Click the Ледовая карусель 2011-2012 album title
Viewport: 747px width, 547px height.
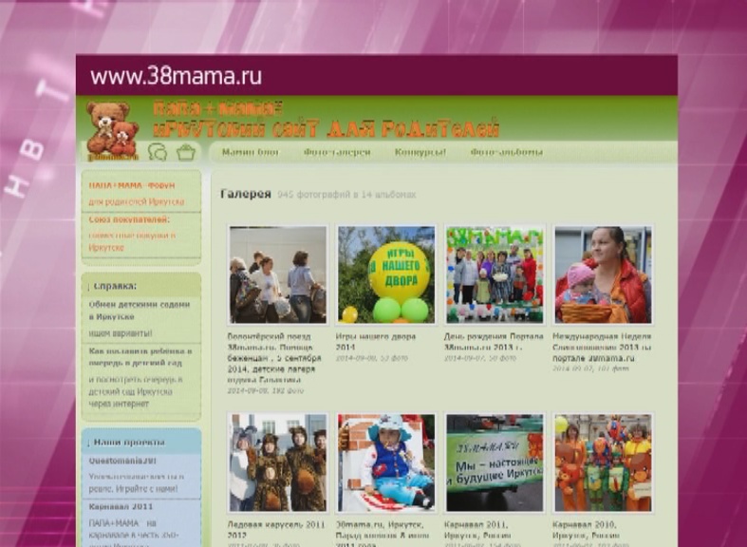[x=276, y=530]
